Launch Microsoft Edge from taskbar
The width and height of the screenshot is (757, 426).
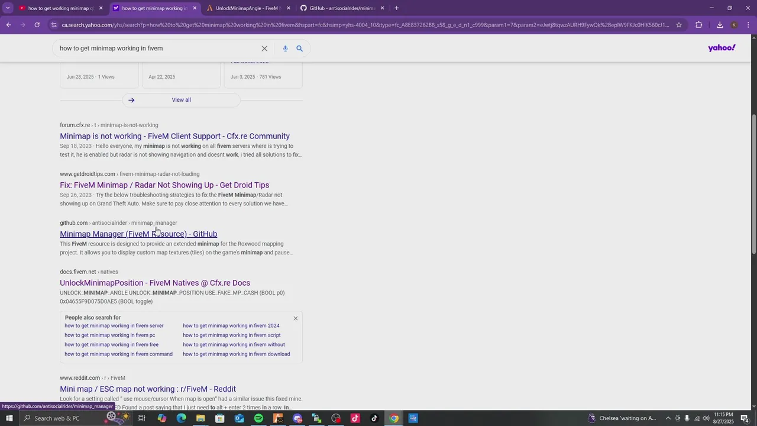point(181,418)
